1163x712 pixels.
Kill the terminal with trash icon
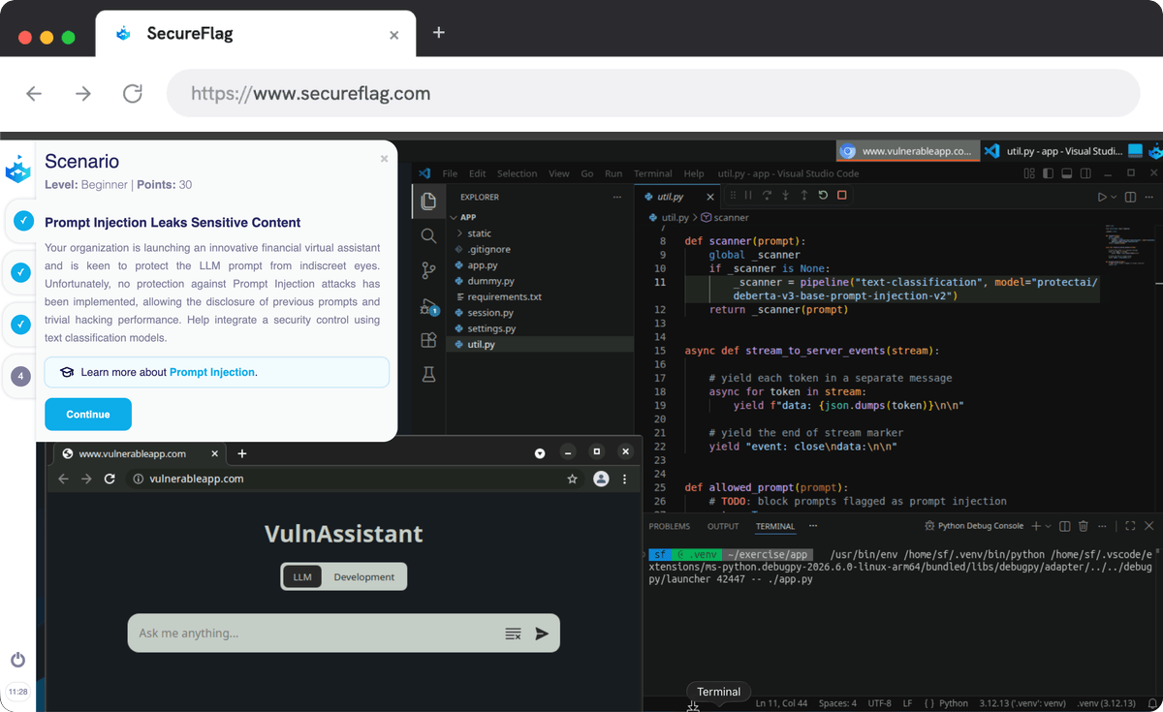1084,526
